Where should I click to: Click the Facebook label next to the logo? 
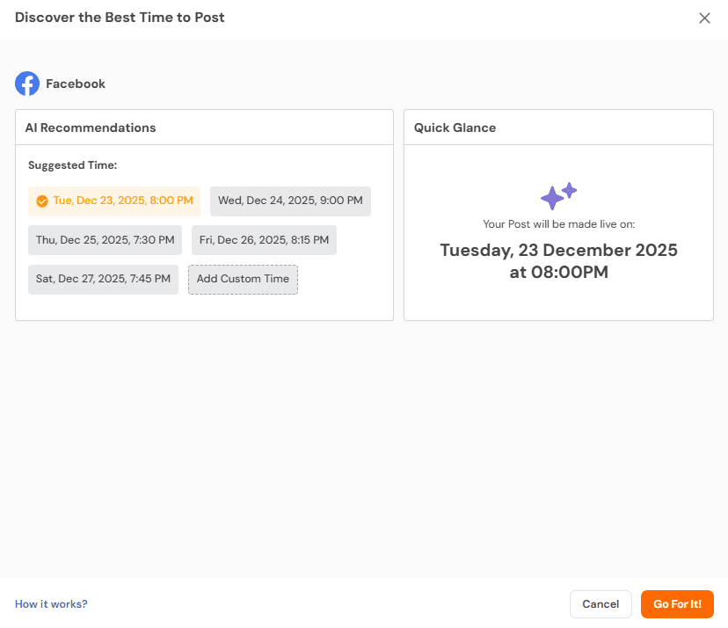(76, 84)
